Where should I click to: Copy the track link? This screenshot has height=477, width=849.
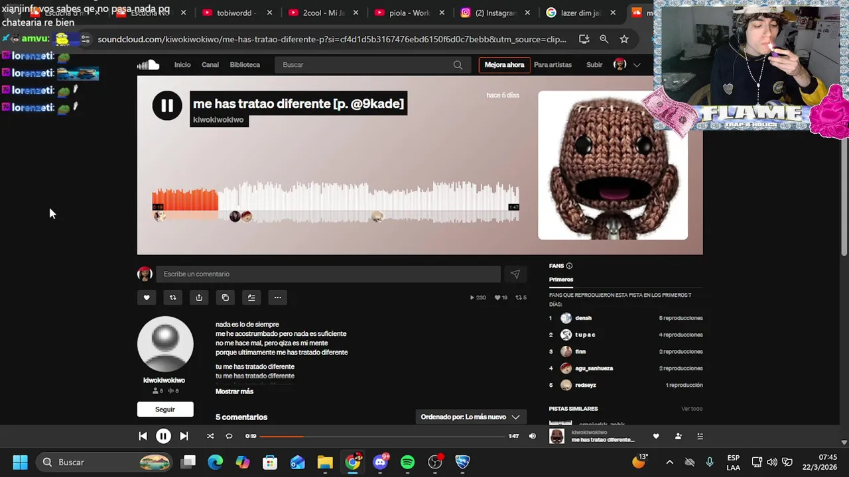[226, 297]
